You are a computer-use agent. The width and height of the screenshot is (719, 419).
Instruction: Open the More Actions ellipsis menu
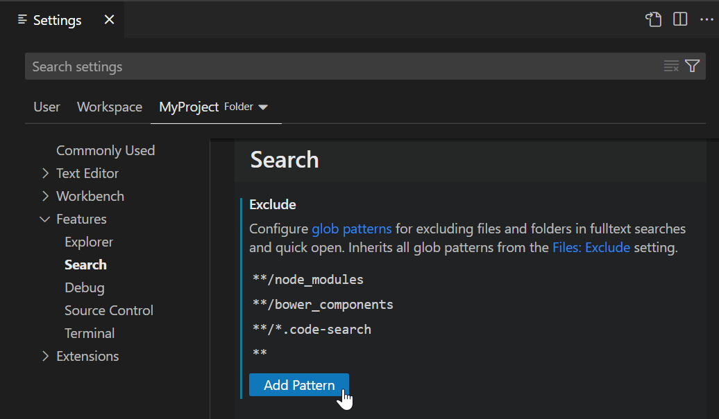[707, 19]
